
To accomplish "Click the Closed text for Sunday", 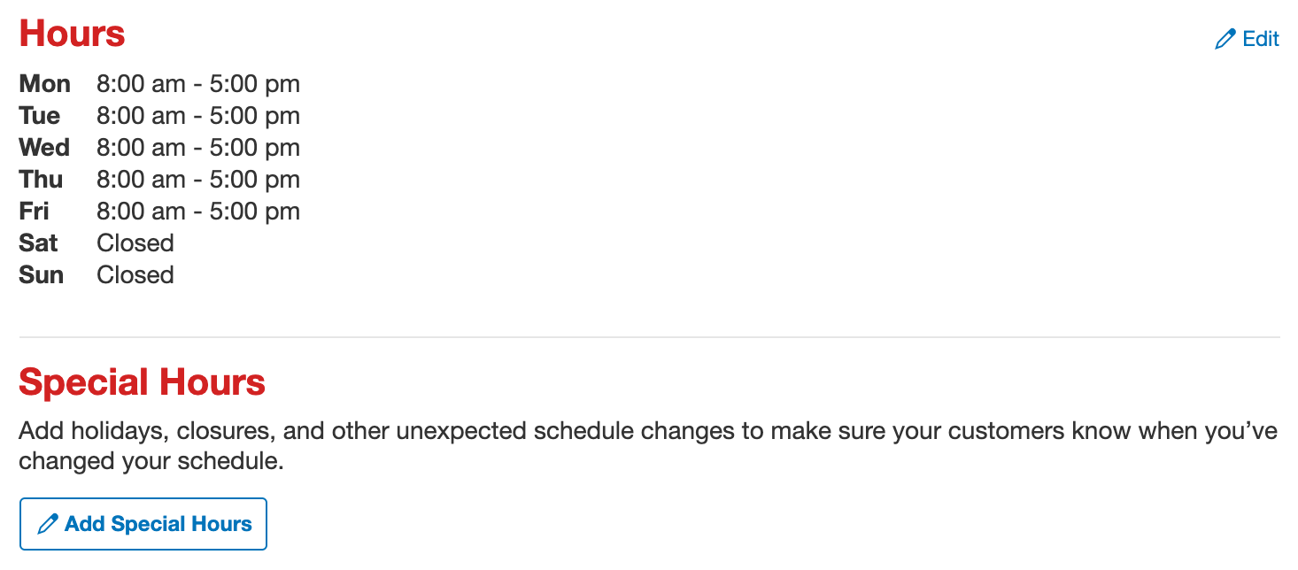I will click(x=135, y=275).
